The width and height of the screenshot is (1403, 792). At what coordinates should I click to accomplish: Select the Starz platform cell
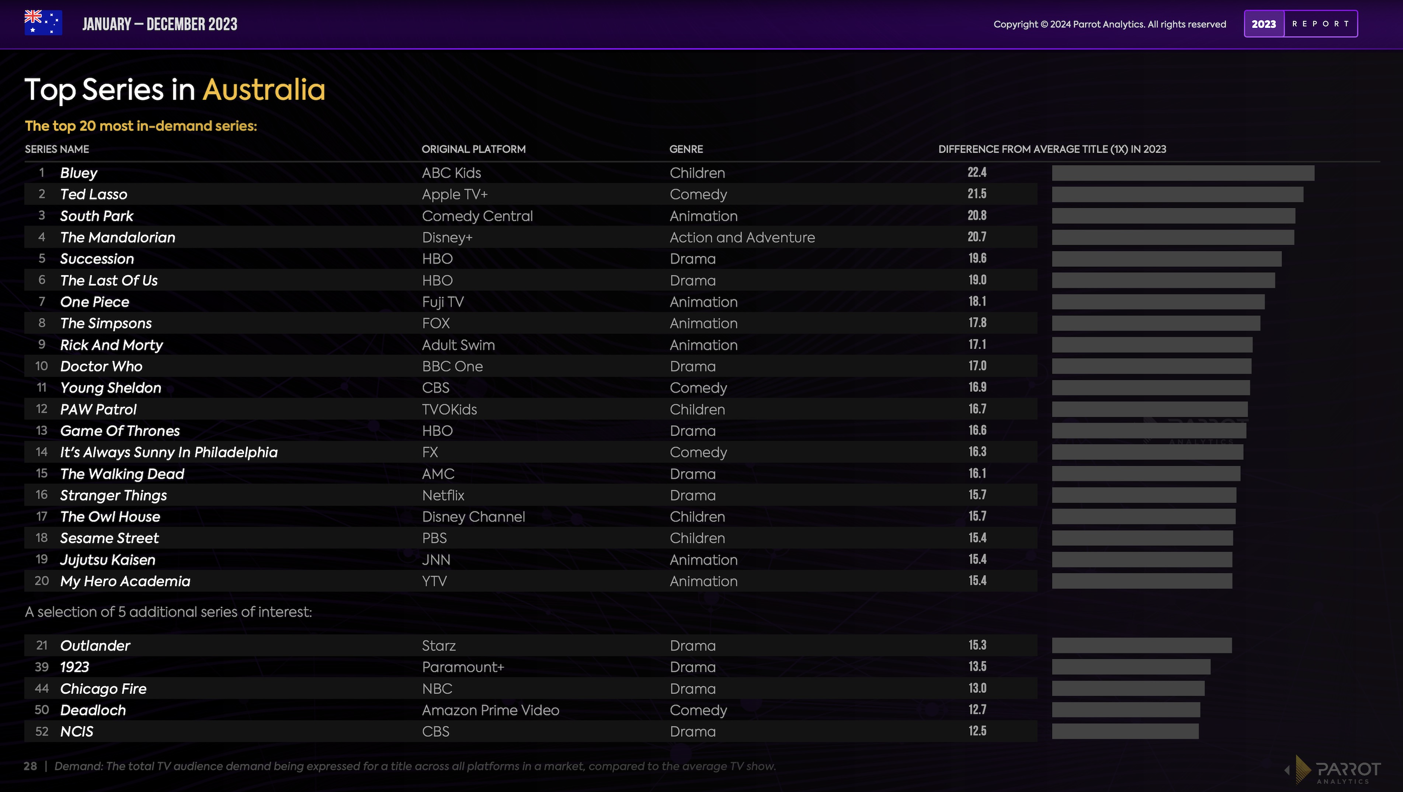click(x=439, y=646)
